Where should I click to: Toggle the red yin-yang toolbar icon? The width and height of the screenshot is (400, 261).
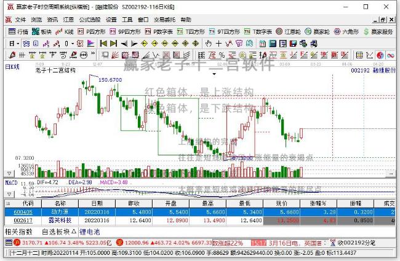pos(380,55)
